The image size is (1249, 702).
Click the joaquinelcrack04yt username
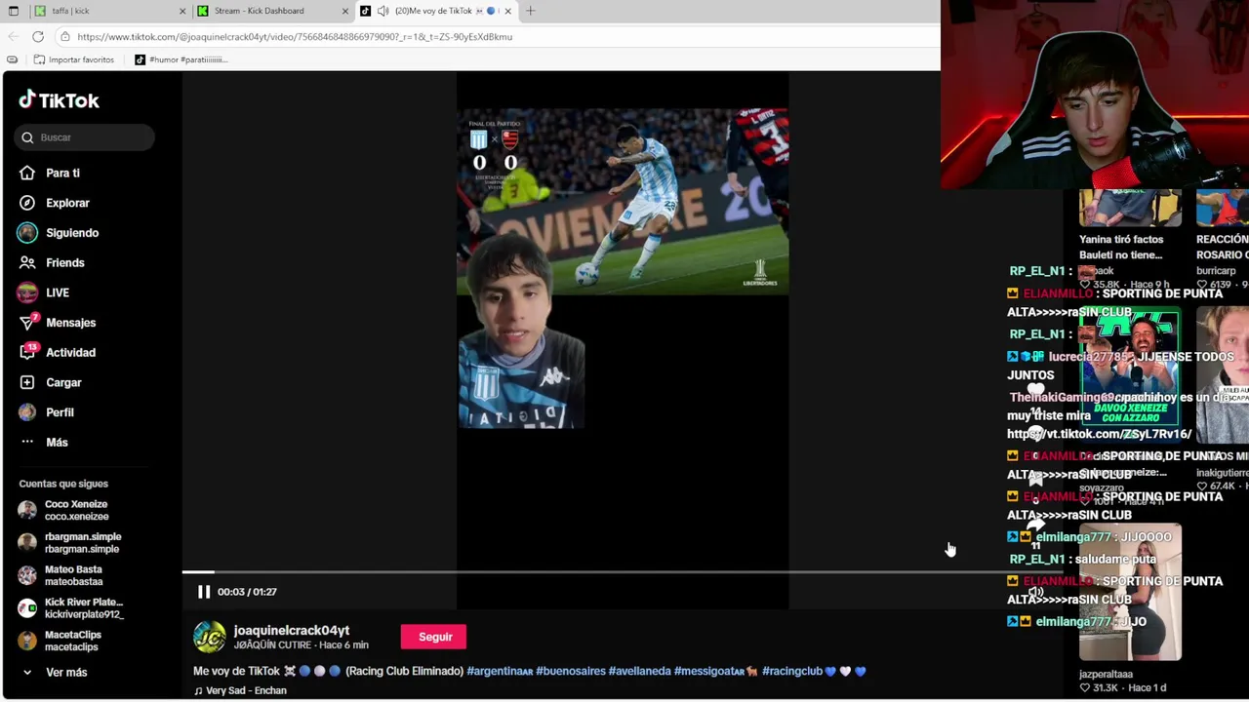[x=291, y=631]
